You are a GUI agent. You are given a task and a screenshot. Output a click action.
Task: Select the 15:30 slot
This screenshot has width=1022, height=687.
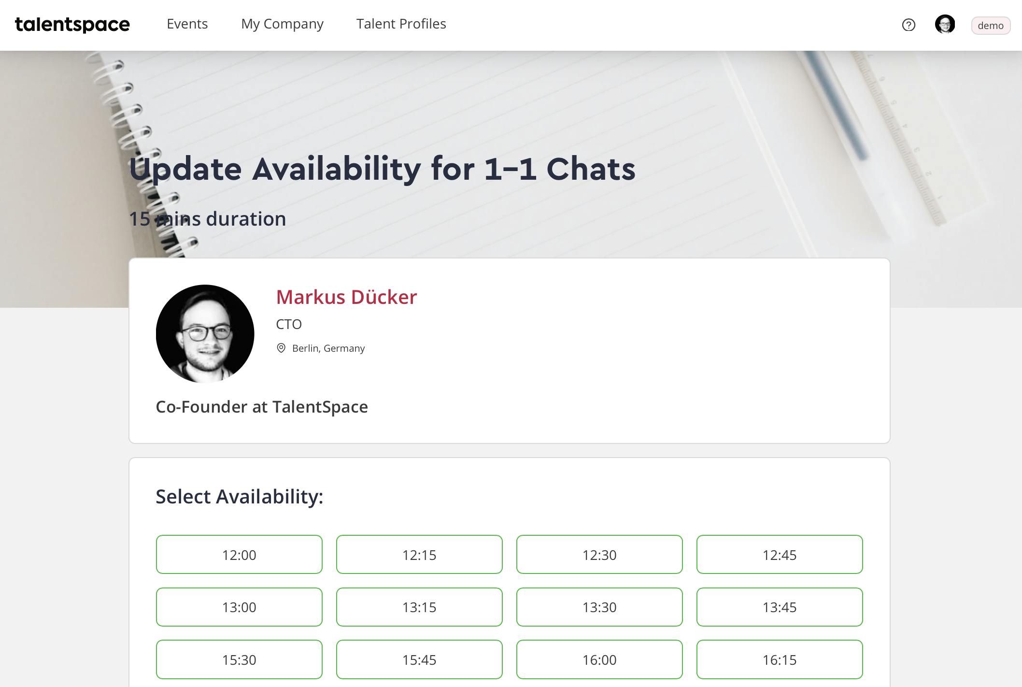tap(239, 659)
